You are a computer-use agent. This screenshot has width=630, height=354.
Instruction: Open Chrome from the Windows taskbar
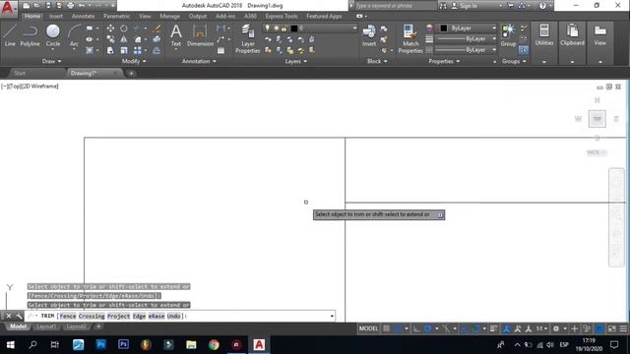coord(214,344)
